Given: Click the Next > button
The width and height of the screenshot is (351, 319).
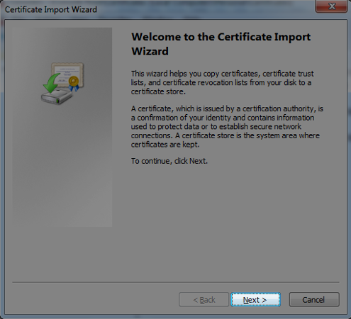Looking at the screenshot, I should tap(255, 299).
